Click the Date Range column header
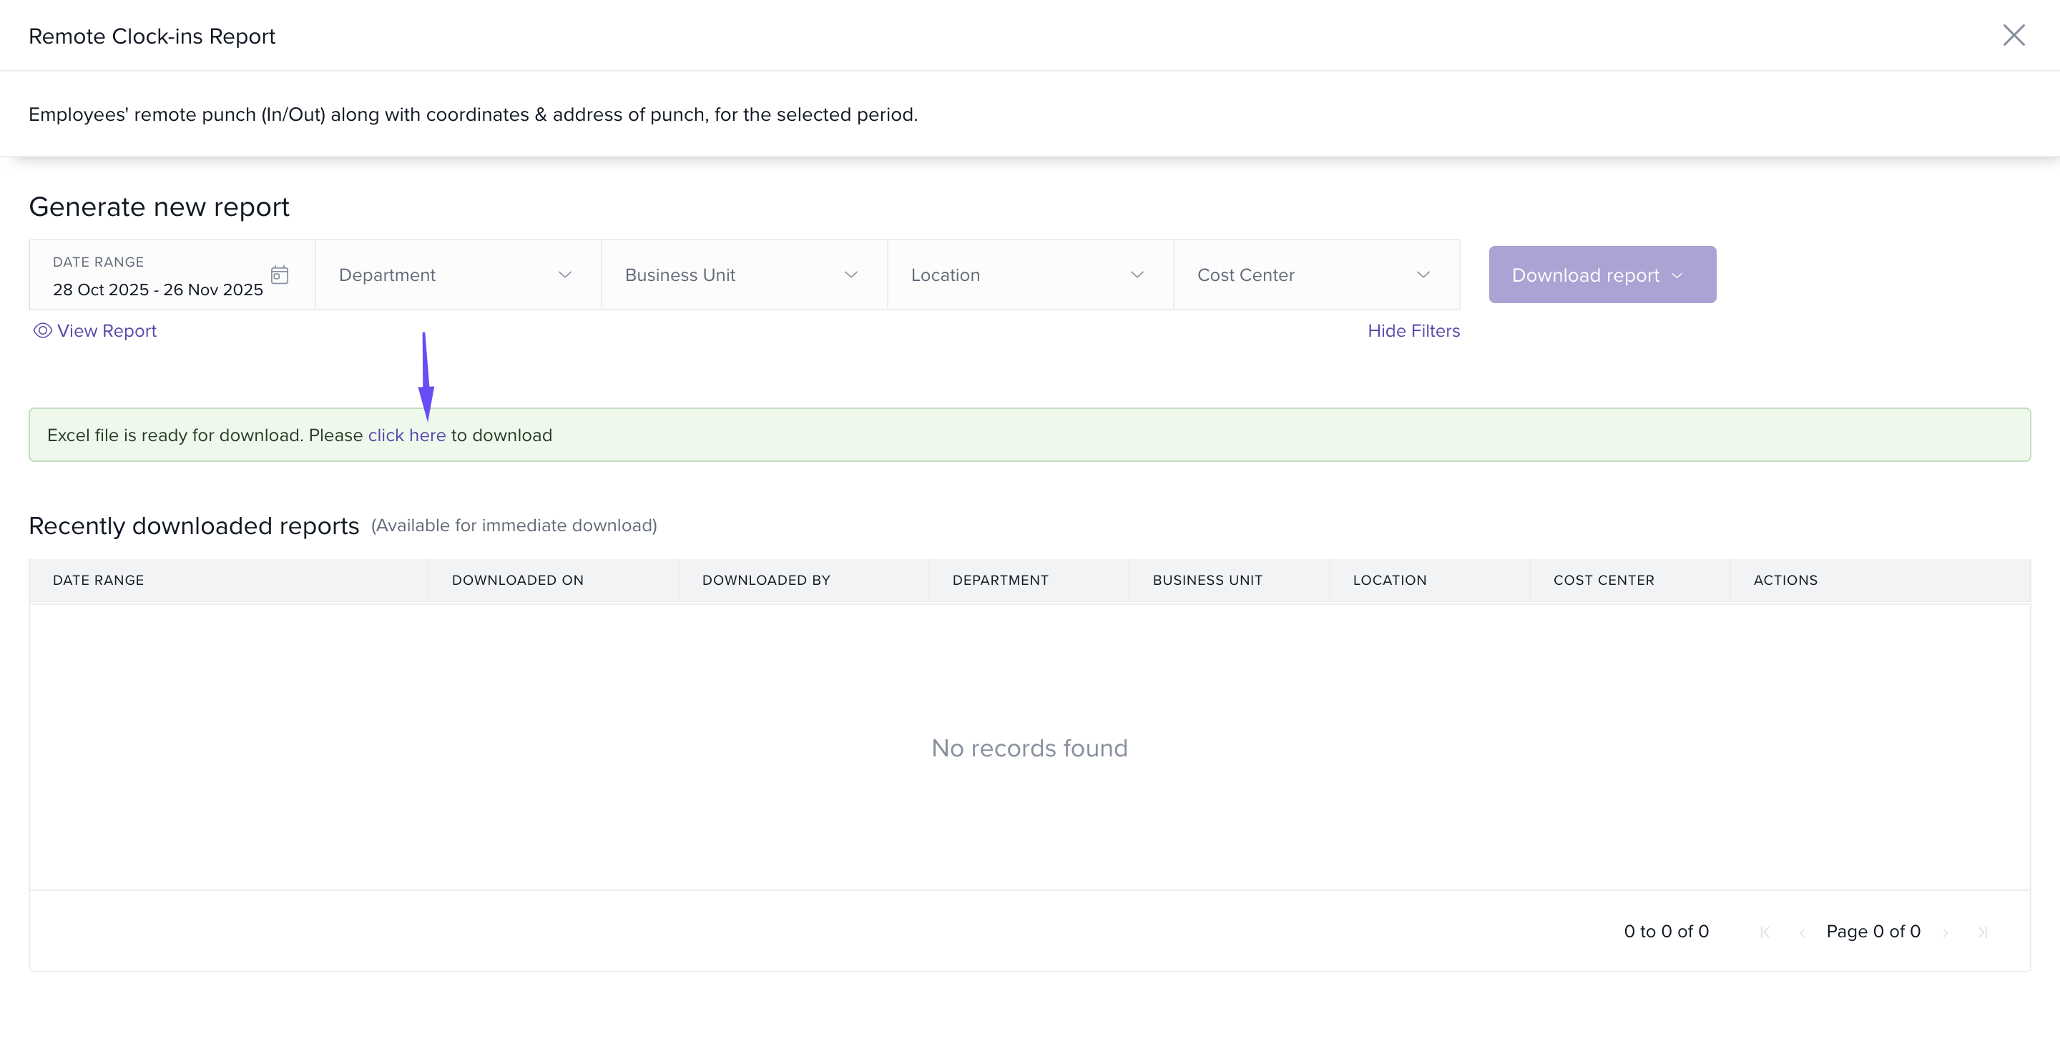Viewport: 2060px width, 1056px height. pos(99,581)
